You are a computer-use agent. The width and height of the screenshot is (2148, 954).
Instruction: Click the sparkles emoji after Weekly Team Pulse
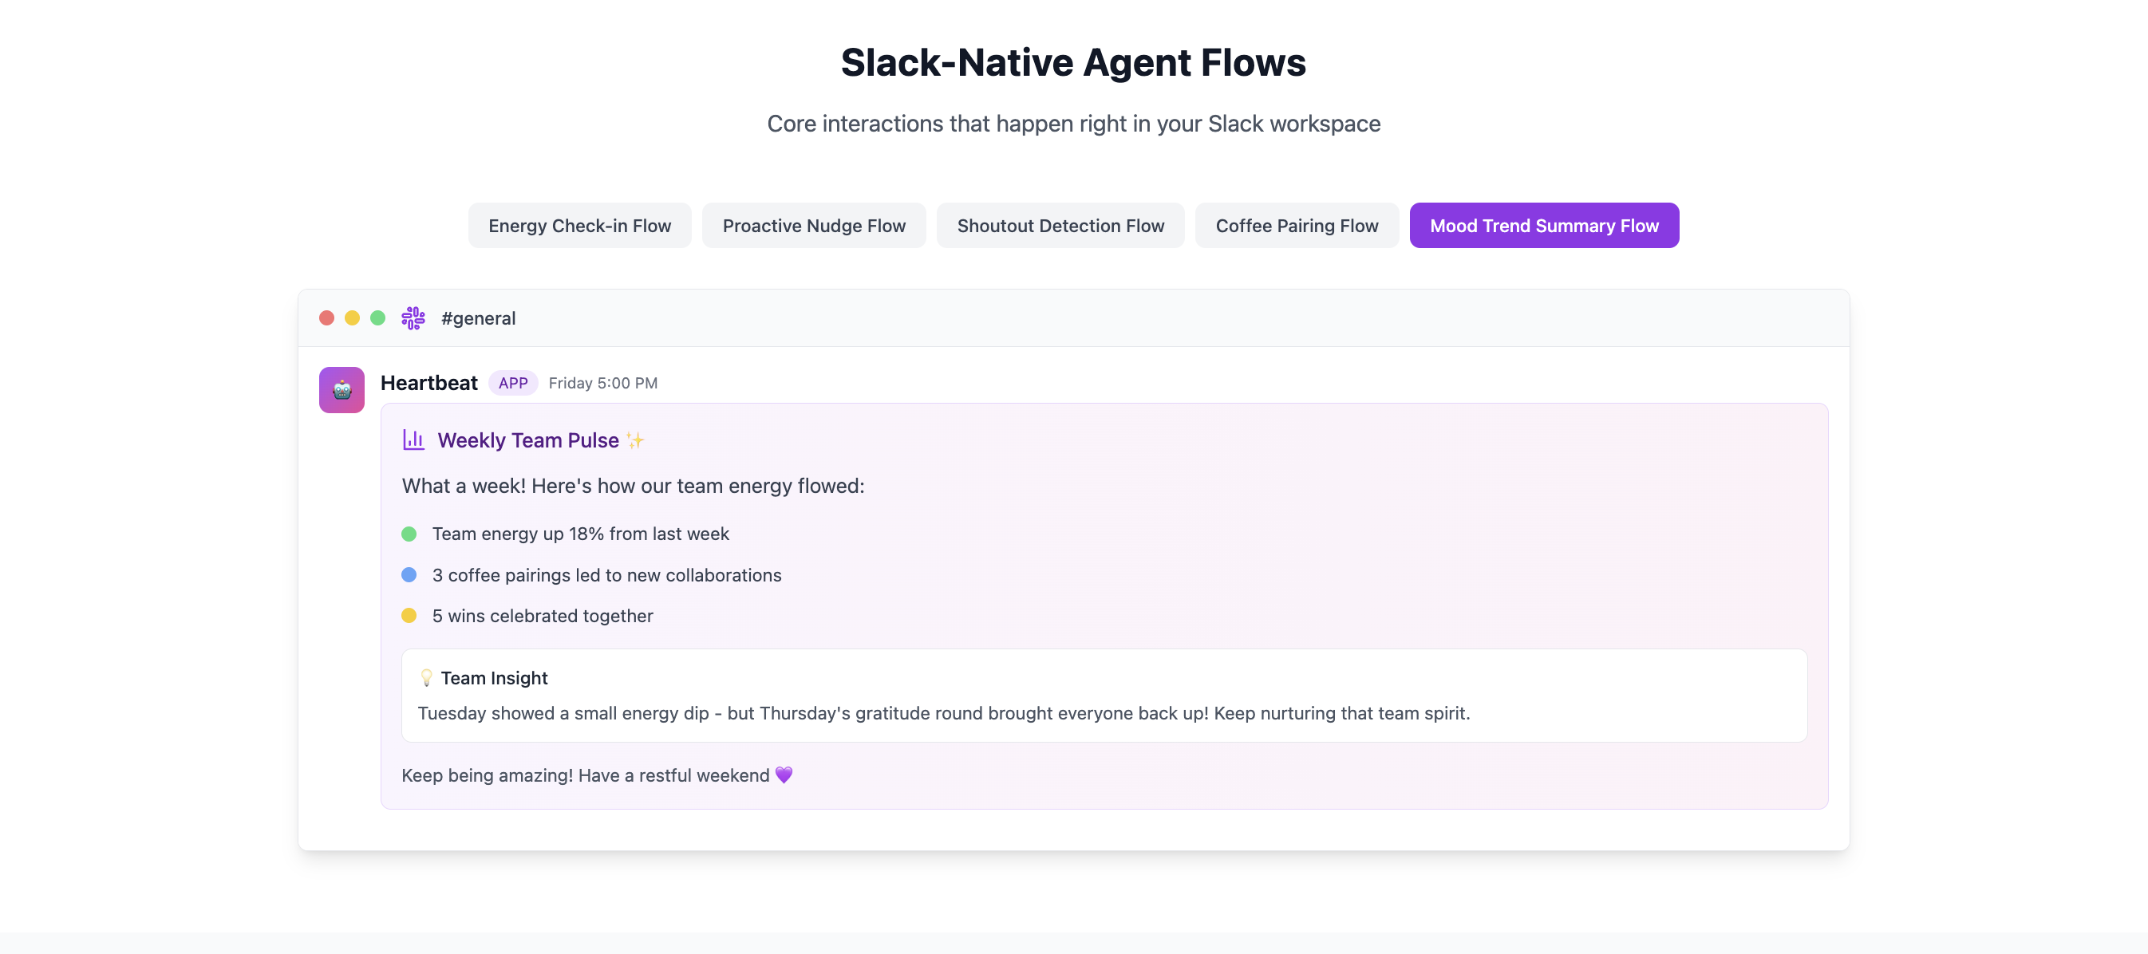635,440
